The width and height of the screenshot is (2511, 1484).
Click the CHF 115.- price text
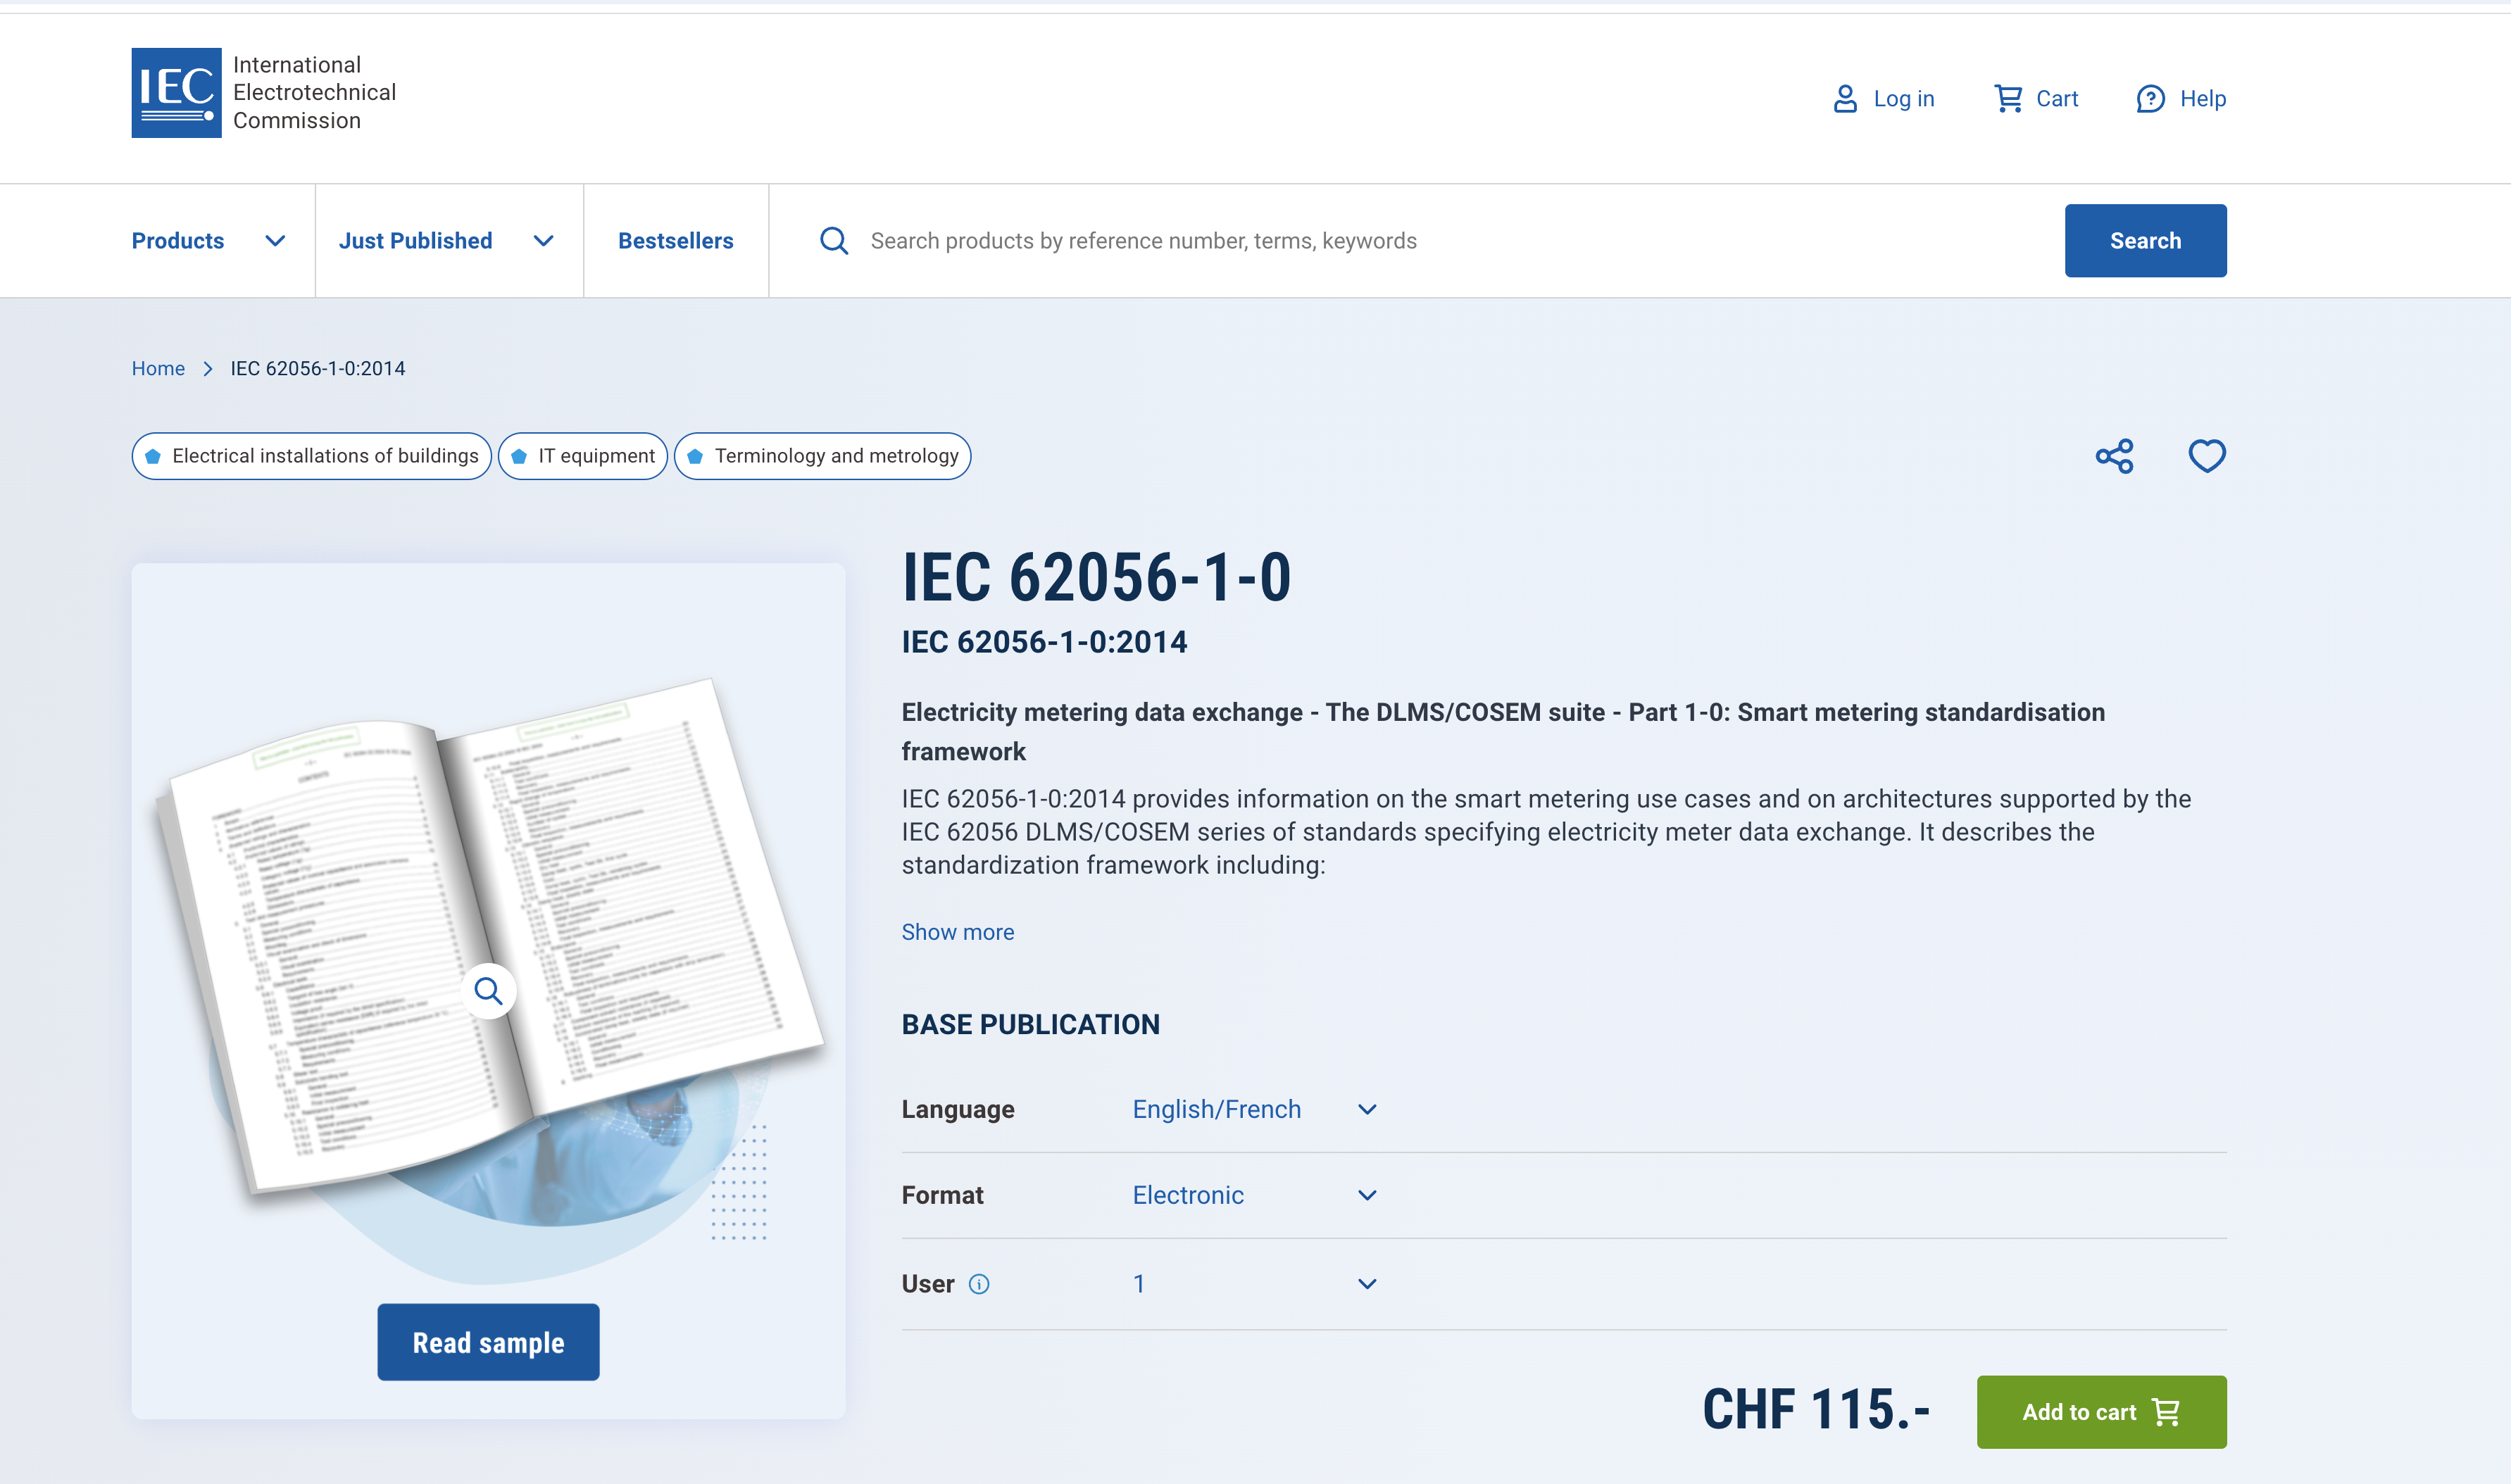click(1816, 1410)
